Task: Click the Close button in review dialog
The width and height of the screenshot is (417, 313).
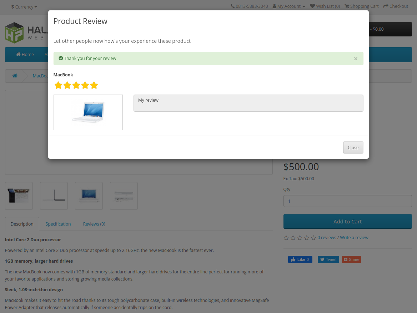Action: [353, 147]
